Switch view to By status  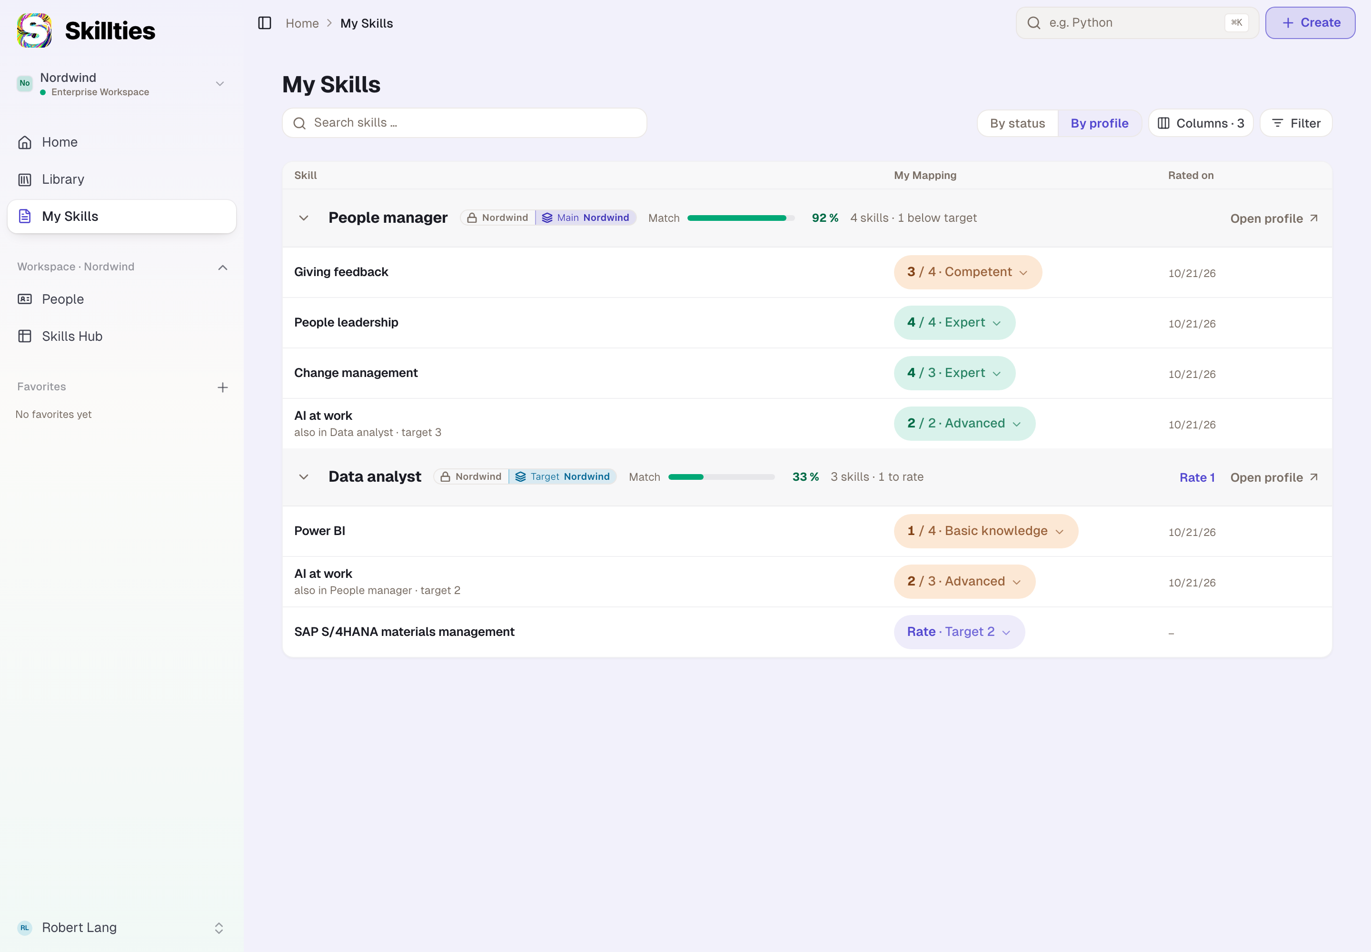click(1017, 123)
